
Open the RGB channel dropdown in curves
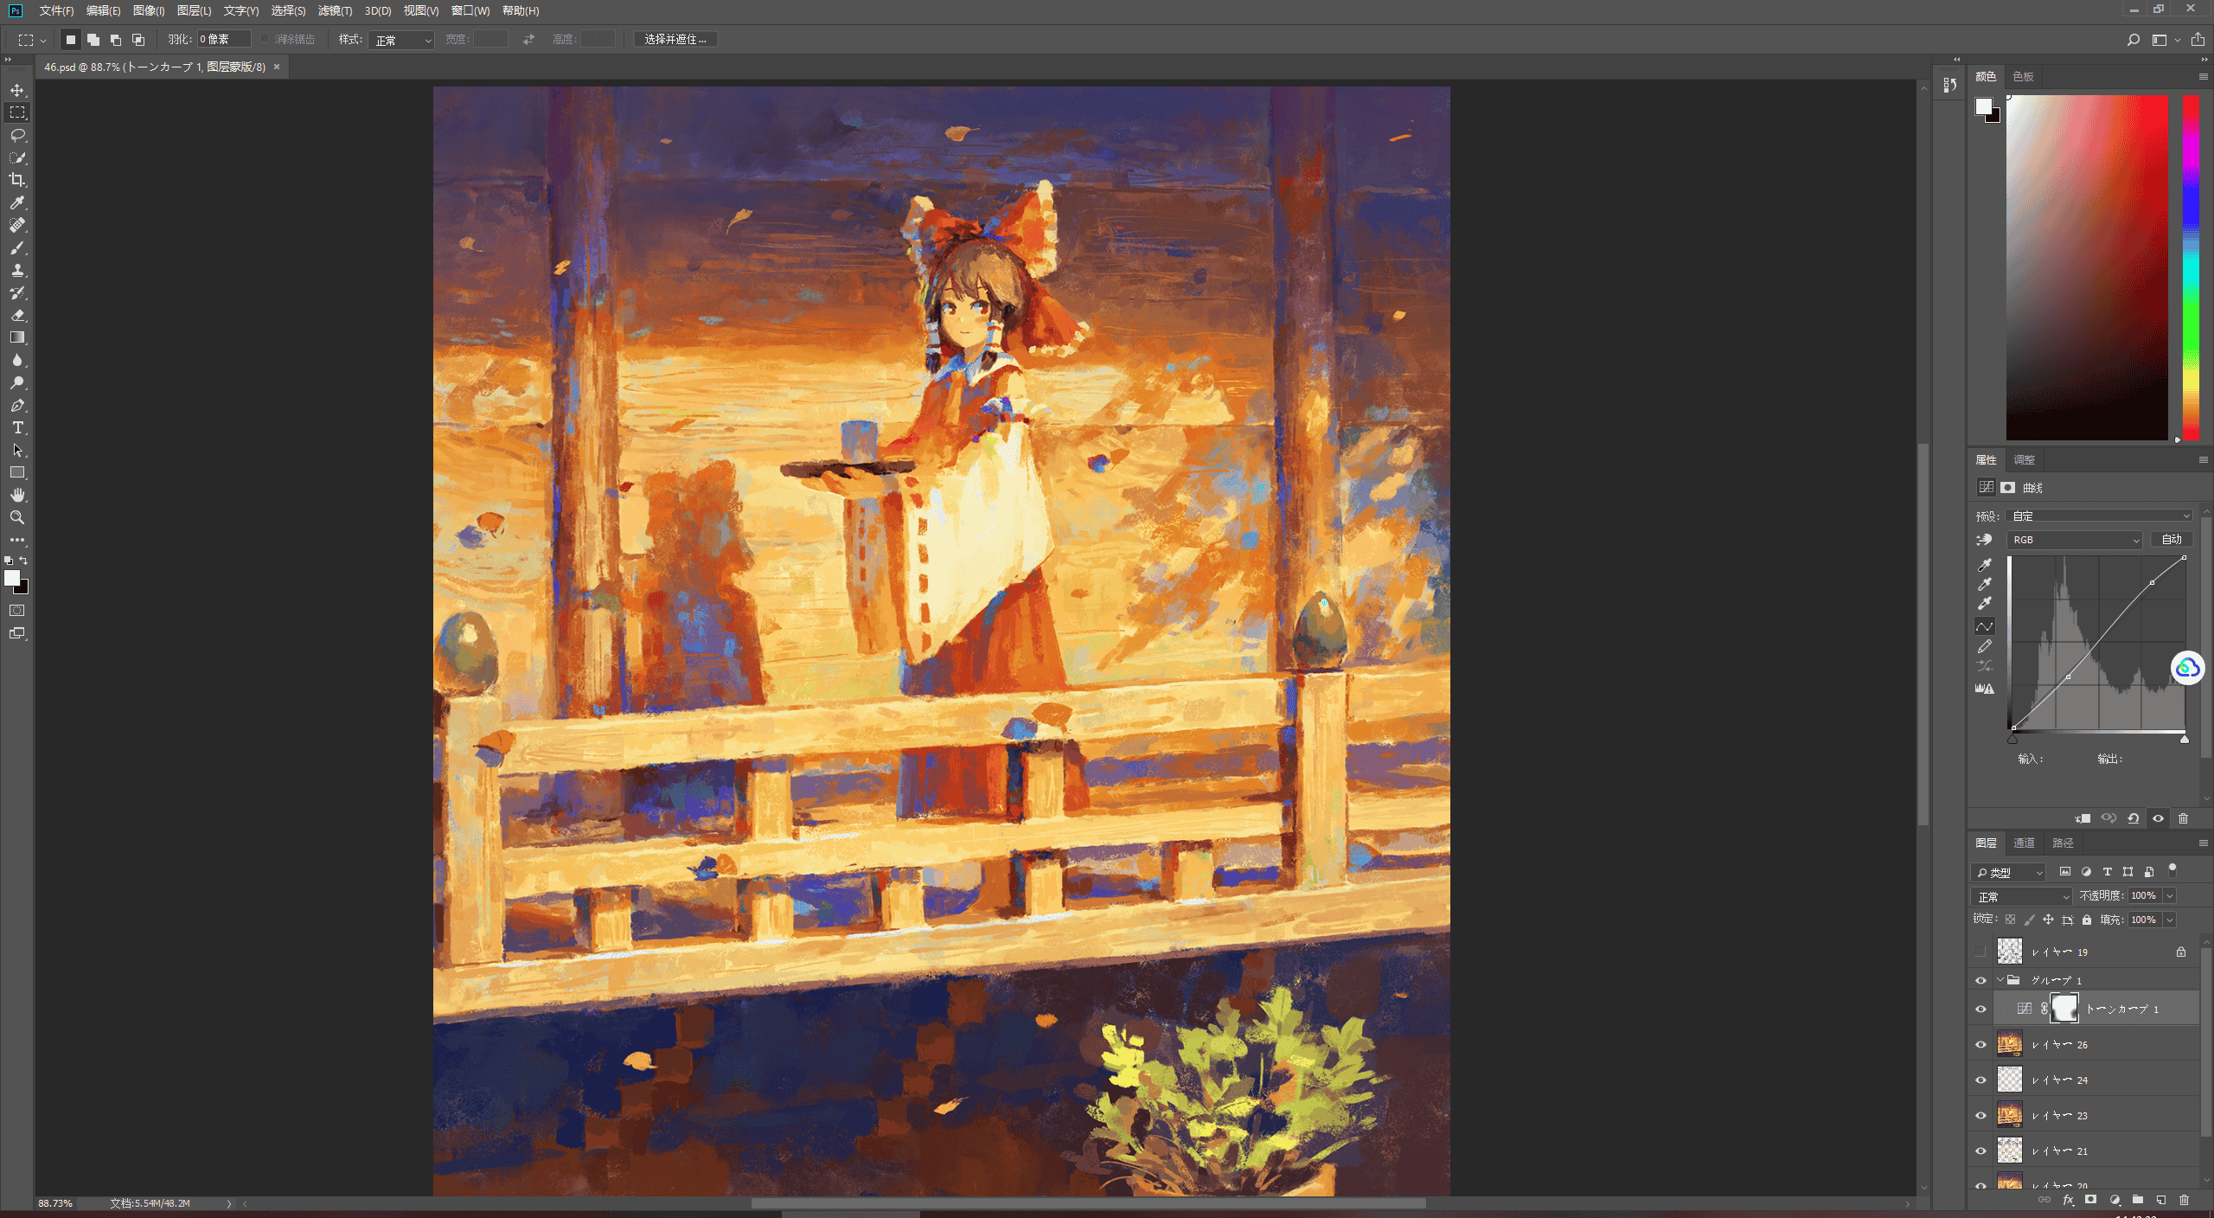(x=2073, y=540)
